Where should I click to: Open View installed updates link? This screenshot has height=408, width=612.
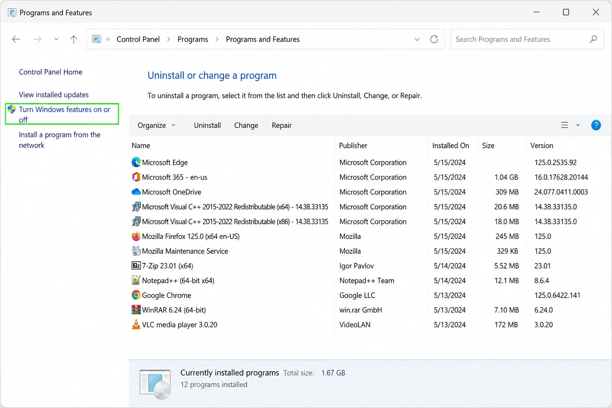pos(54,94)
